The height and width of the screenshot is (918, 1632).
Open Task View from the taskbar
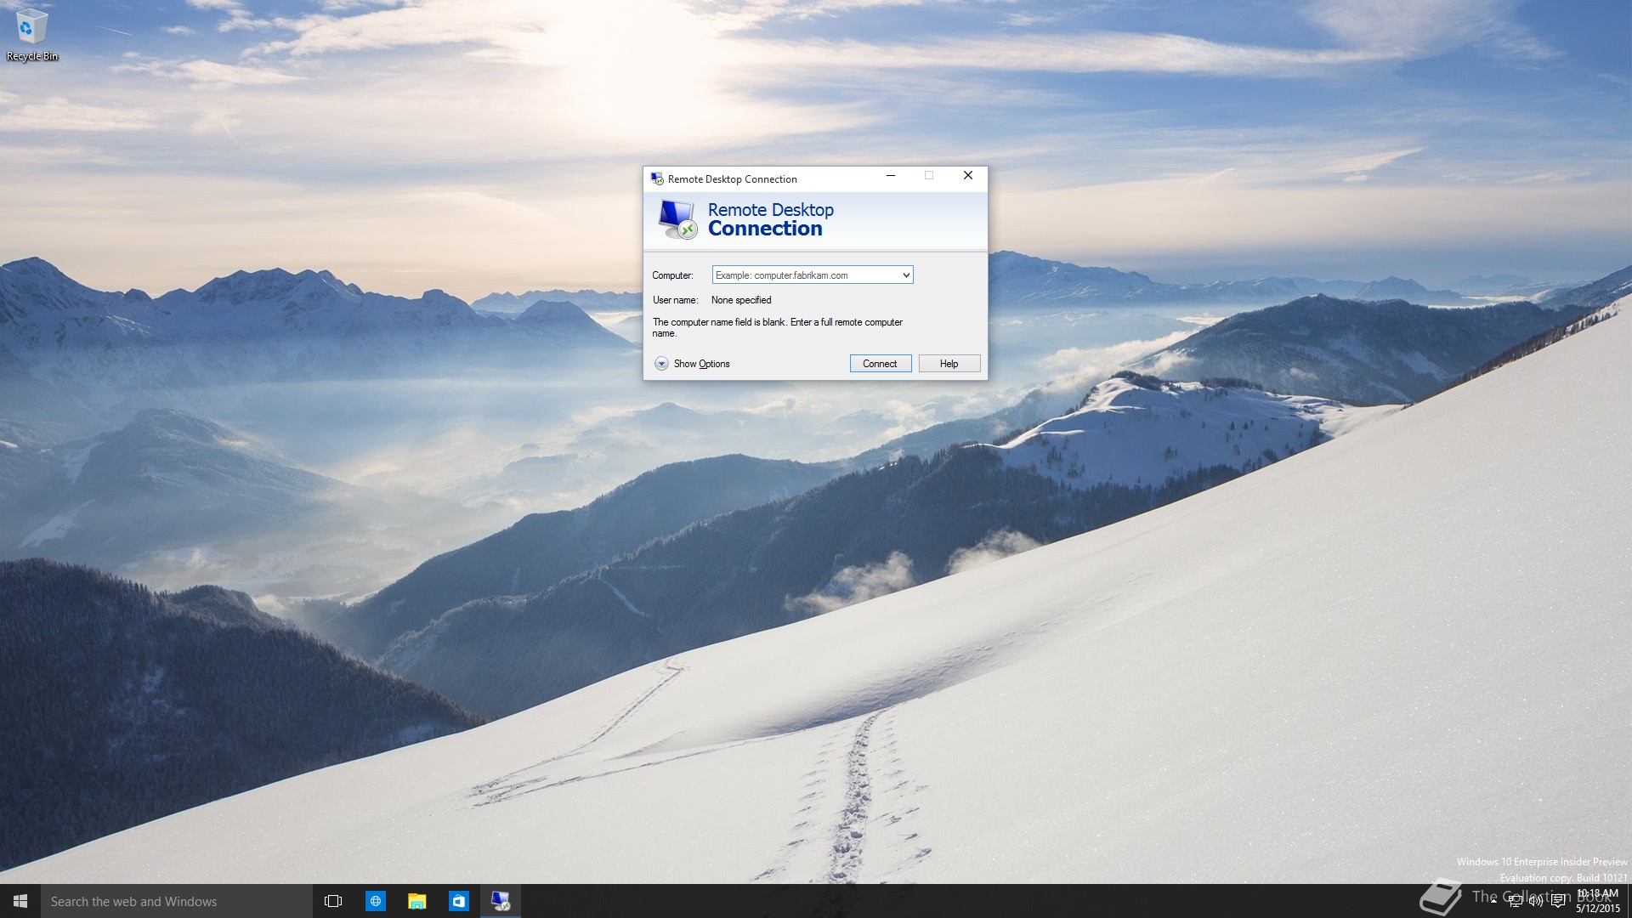(x=333, y=901)
